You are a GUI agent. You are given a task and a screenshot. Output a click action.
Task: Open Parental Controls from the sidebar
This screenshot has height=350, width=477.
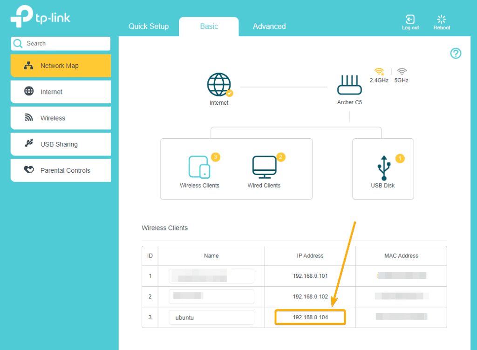coord(61,170)
